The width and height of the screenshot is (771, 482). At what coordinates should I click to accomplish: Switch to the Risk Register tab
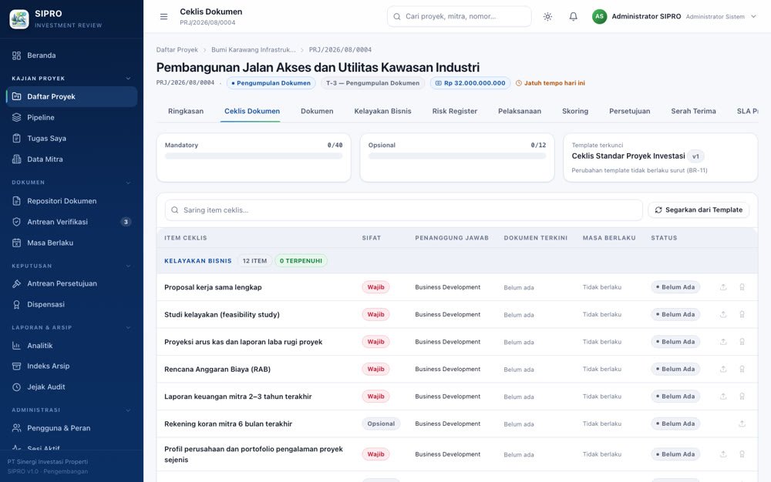(x=455, y=111)
